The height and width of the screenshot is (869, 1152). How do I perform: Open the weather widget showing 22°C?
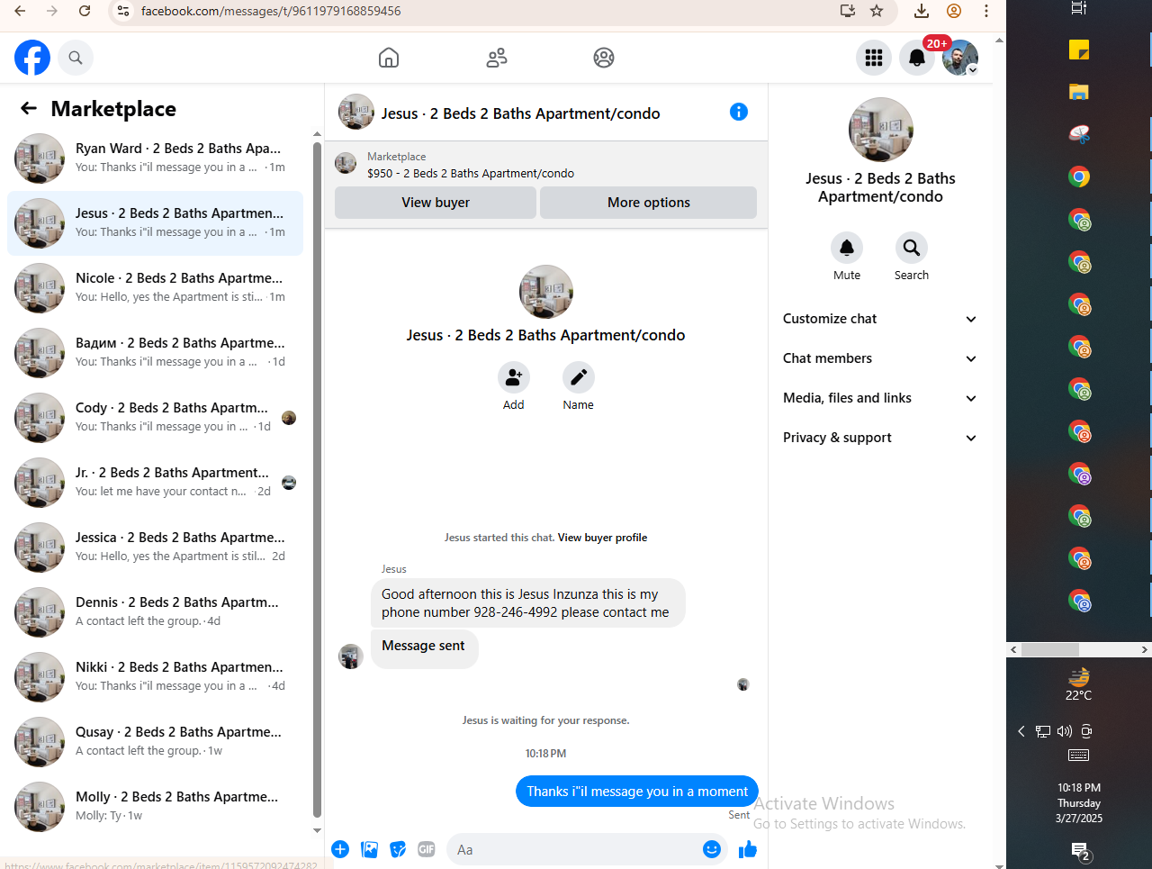[1079, 683]
